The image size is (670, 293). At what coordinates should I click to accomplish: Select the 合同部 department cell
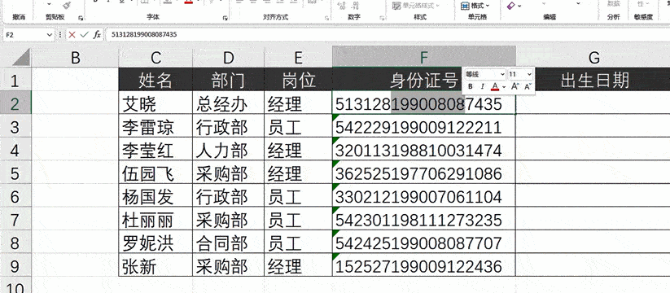(229, 242)
